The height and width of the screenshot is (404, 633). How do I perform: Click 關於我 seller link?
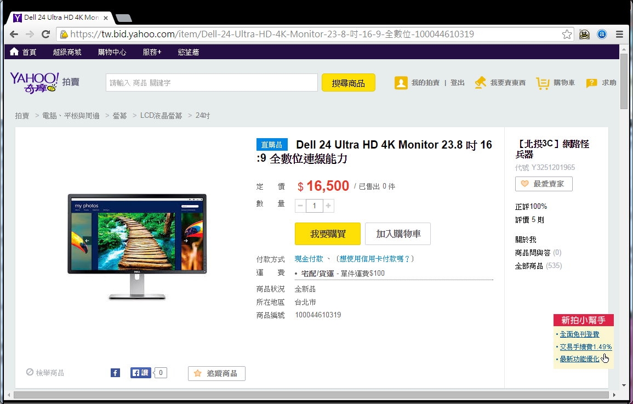526,240
